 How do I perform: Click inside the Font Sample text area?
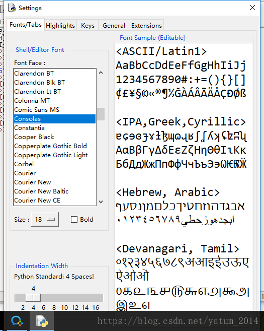pos(184,176)
